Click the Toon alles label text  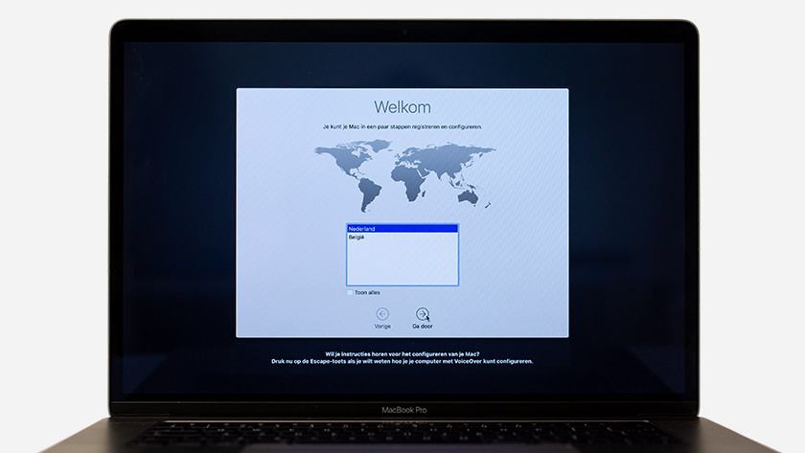click(367, 292)
